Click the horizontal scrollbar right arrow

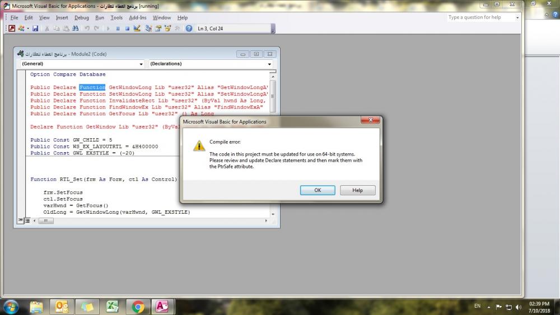(266, 221)
